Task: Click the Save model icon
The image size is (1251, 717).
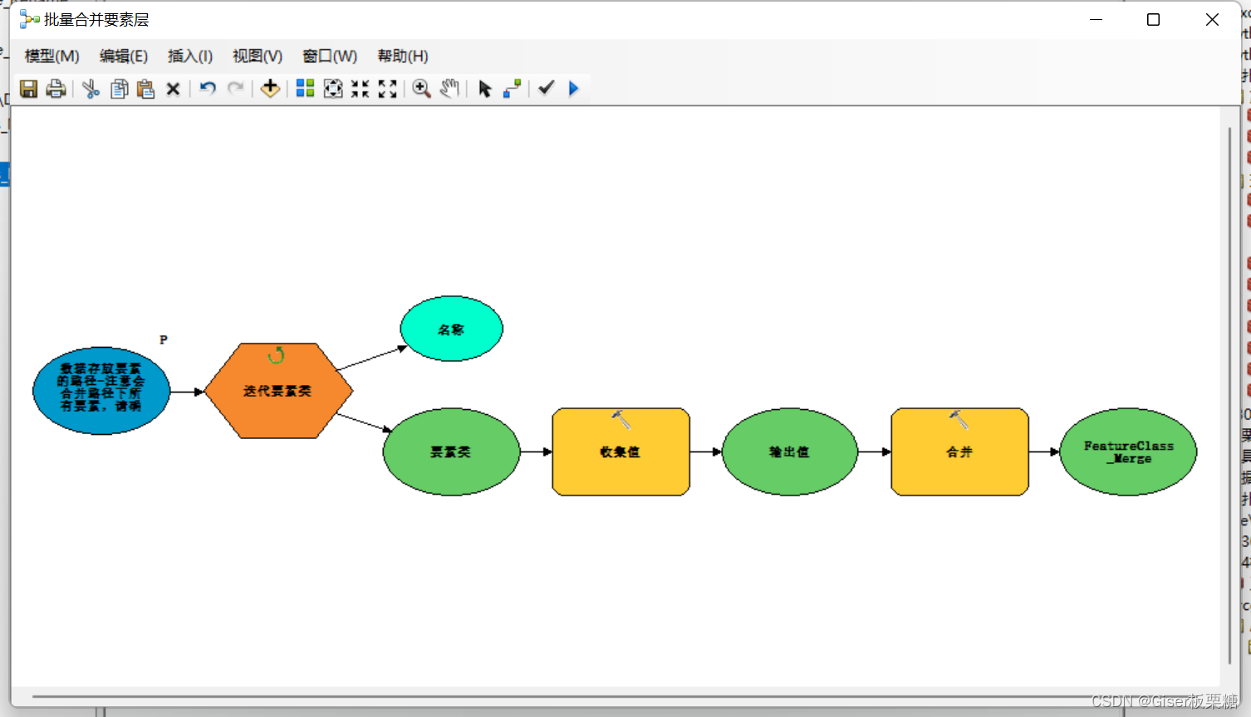Action: [29, 89]
